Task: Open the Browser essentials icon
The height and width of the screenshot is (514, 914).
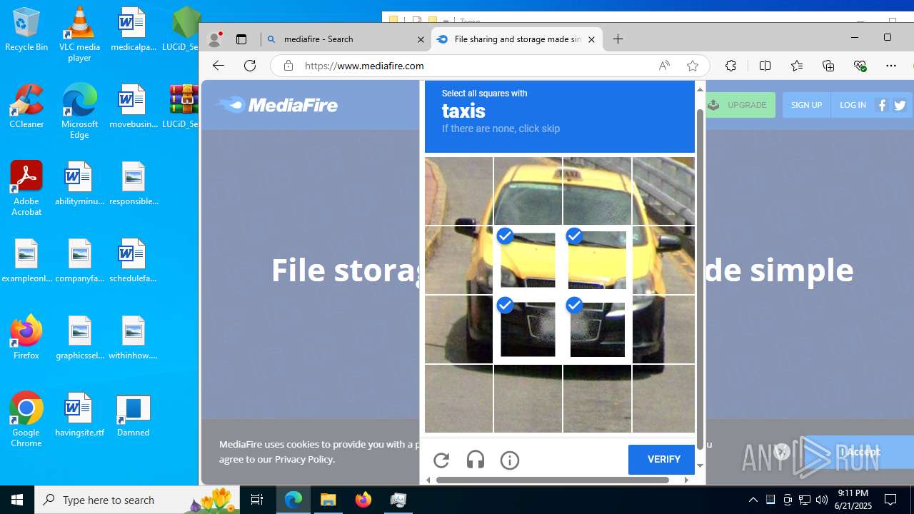Action: [x=860, y=66]
